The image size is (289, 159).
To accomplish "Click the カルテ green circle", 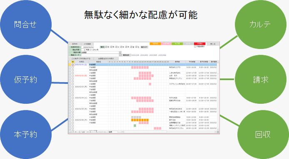I will (x=260, y=24).
